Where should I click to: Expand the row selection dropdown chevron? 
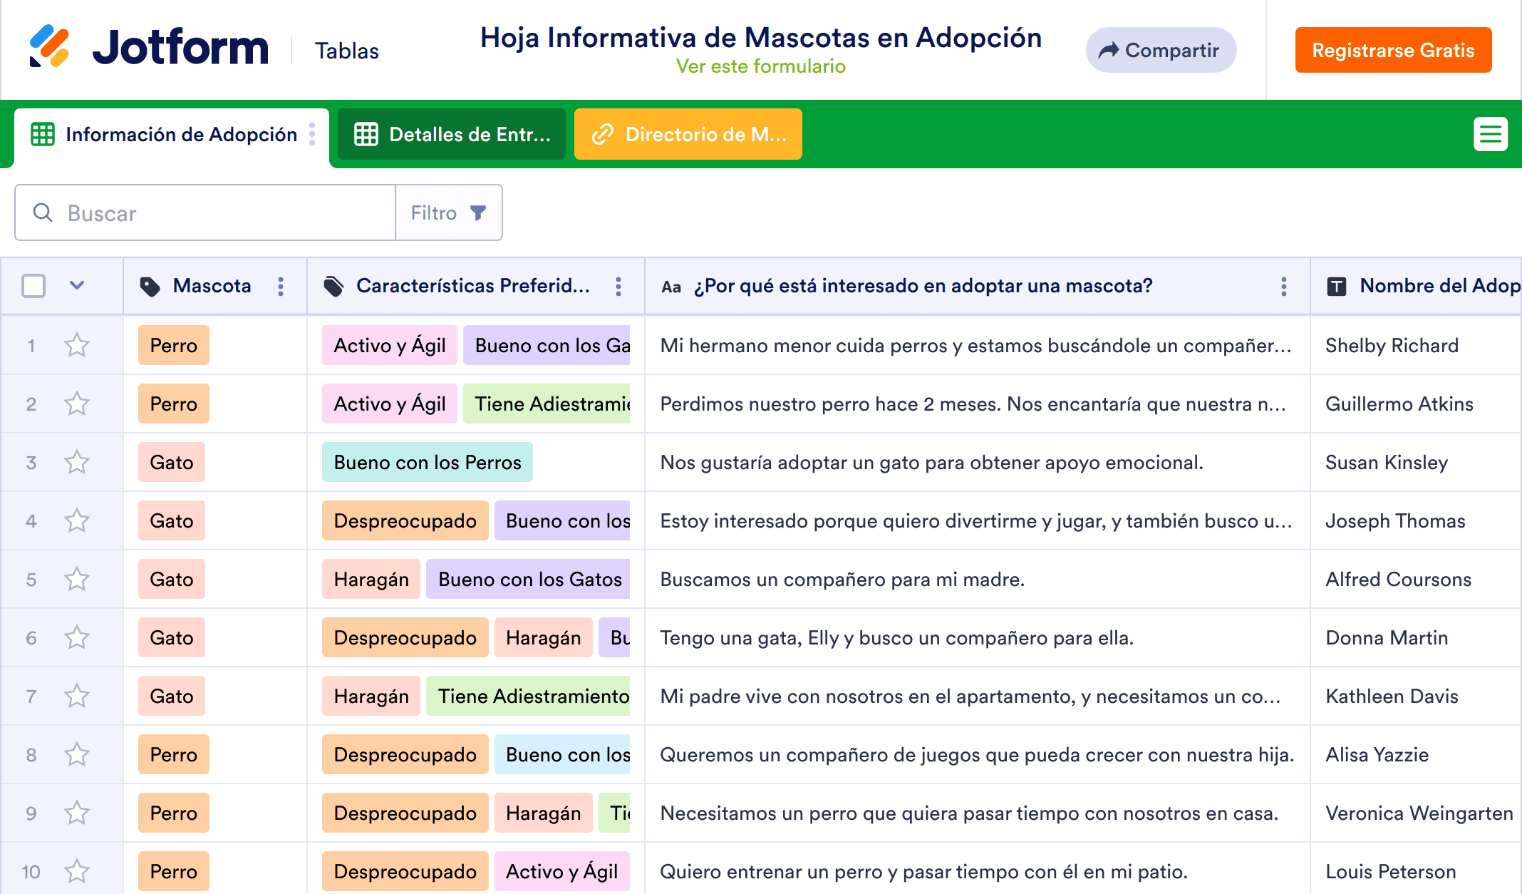coord(77,286)
